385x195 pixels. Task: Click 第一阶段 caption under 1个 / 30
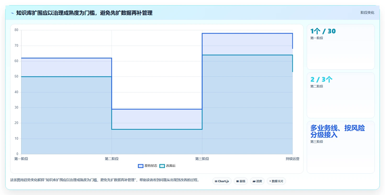pyautogui.click(x=317, y=38)
